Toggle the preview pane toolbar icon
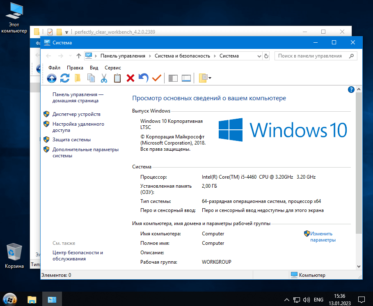Image resolution: width=373 pixels, height=306 pixels. click(186, 78)
